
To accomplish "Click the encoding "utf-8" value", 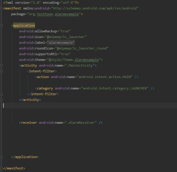I will pyautogui.click(x=68, y=3).
